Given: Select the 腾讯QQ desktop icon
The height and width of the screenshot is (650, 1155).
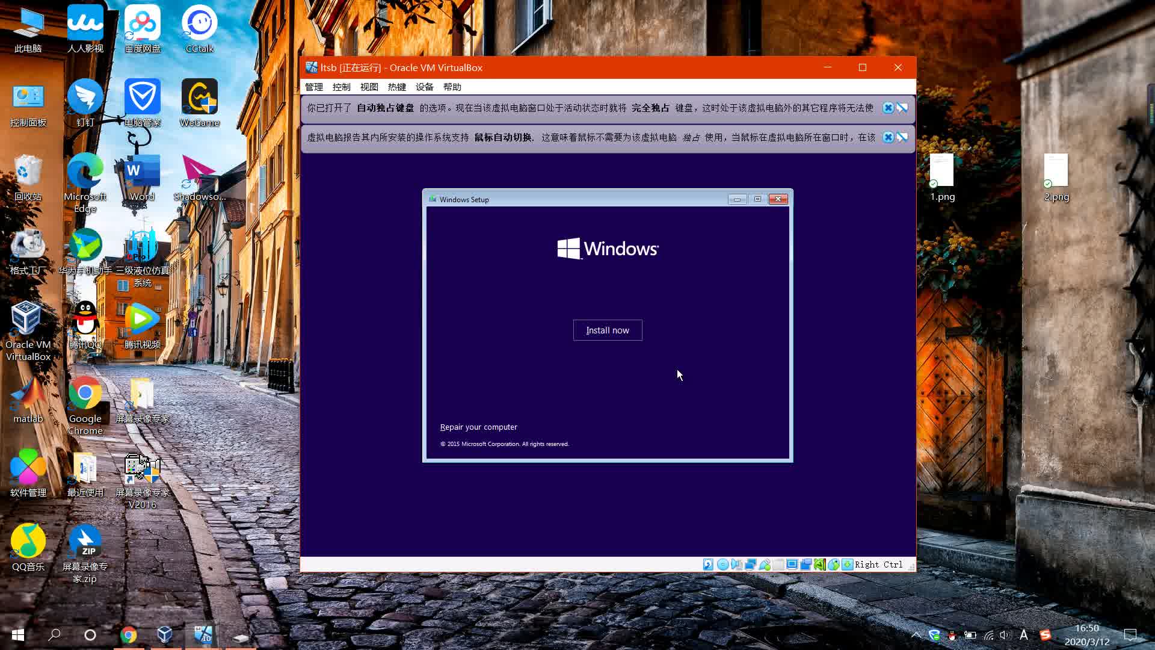Looking at the screenshot, I should click(85, 326).
